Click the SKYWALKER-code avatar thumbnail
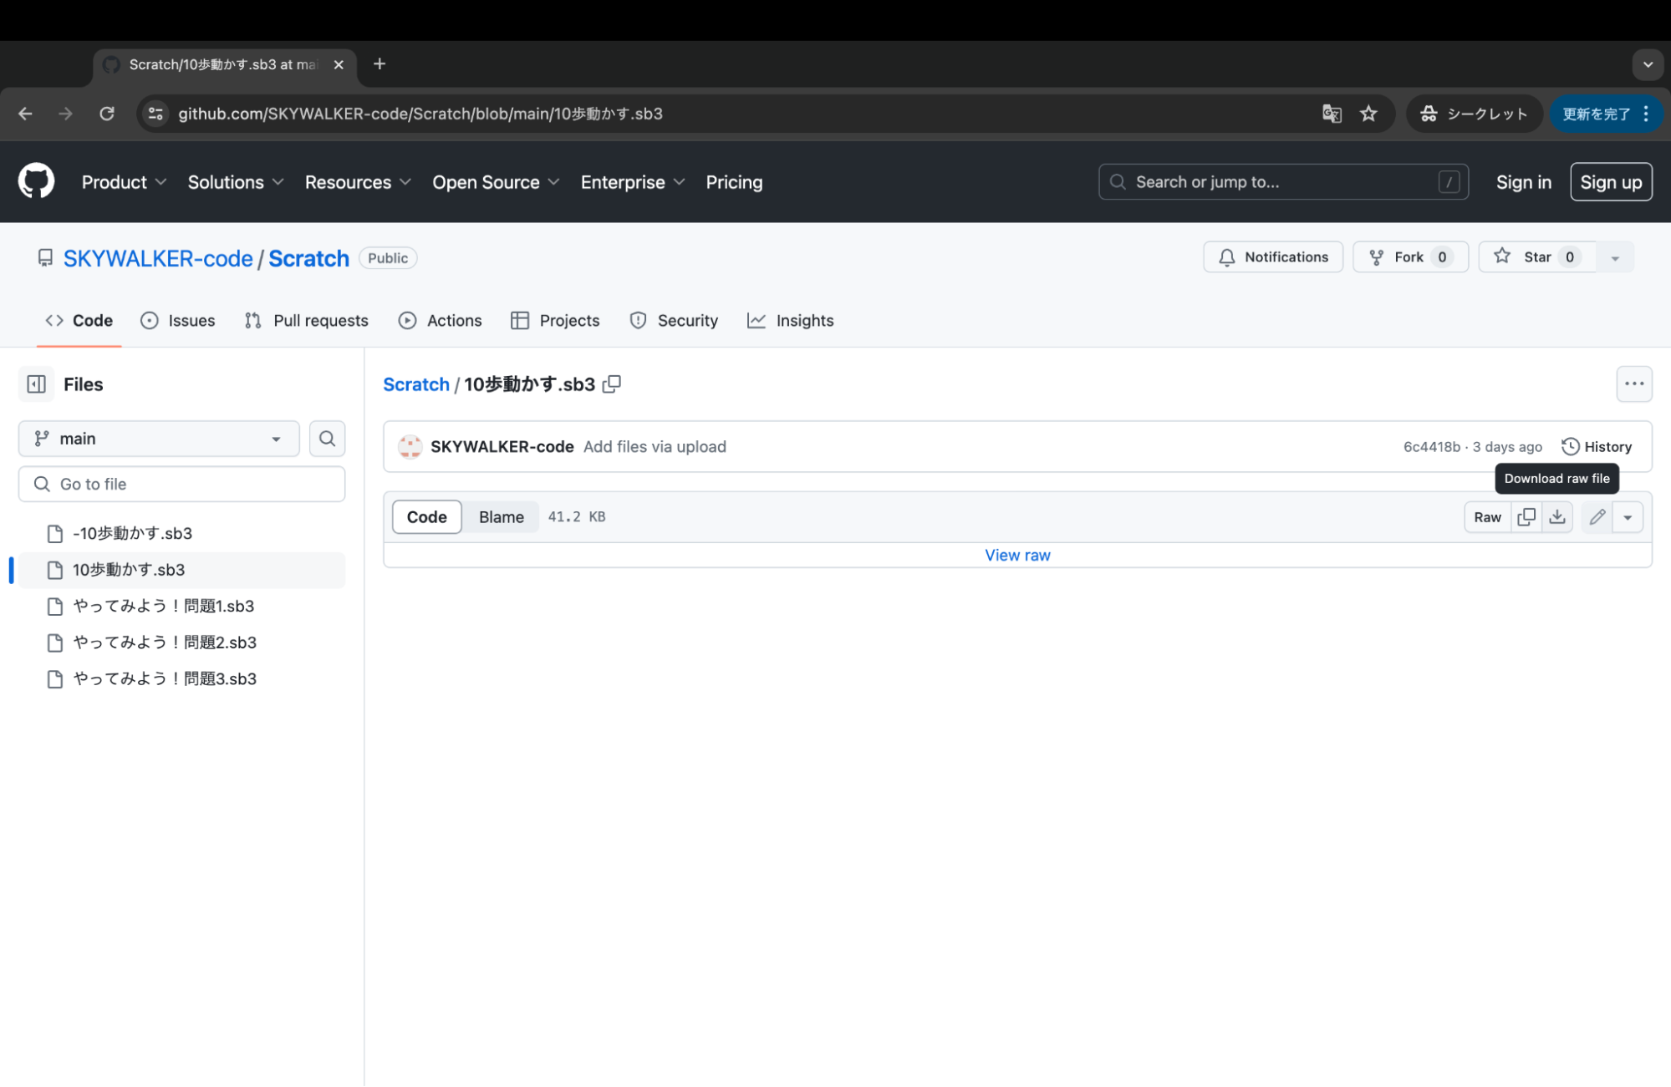 [x=410, y=446]
